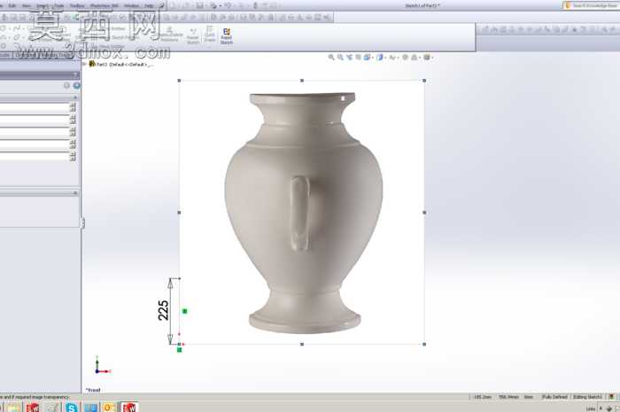The height and width of the screenshot is (412, 620).
Task: Collapse the lower PropertyManager section chevron
Action: click(x=75, y=192)
